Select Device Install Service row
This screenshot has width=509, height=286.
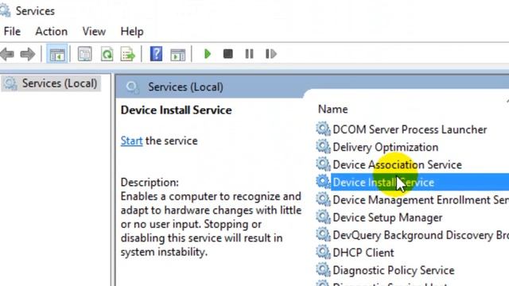(x=420, y=182)
